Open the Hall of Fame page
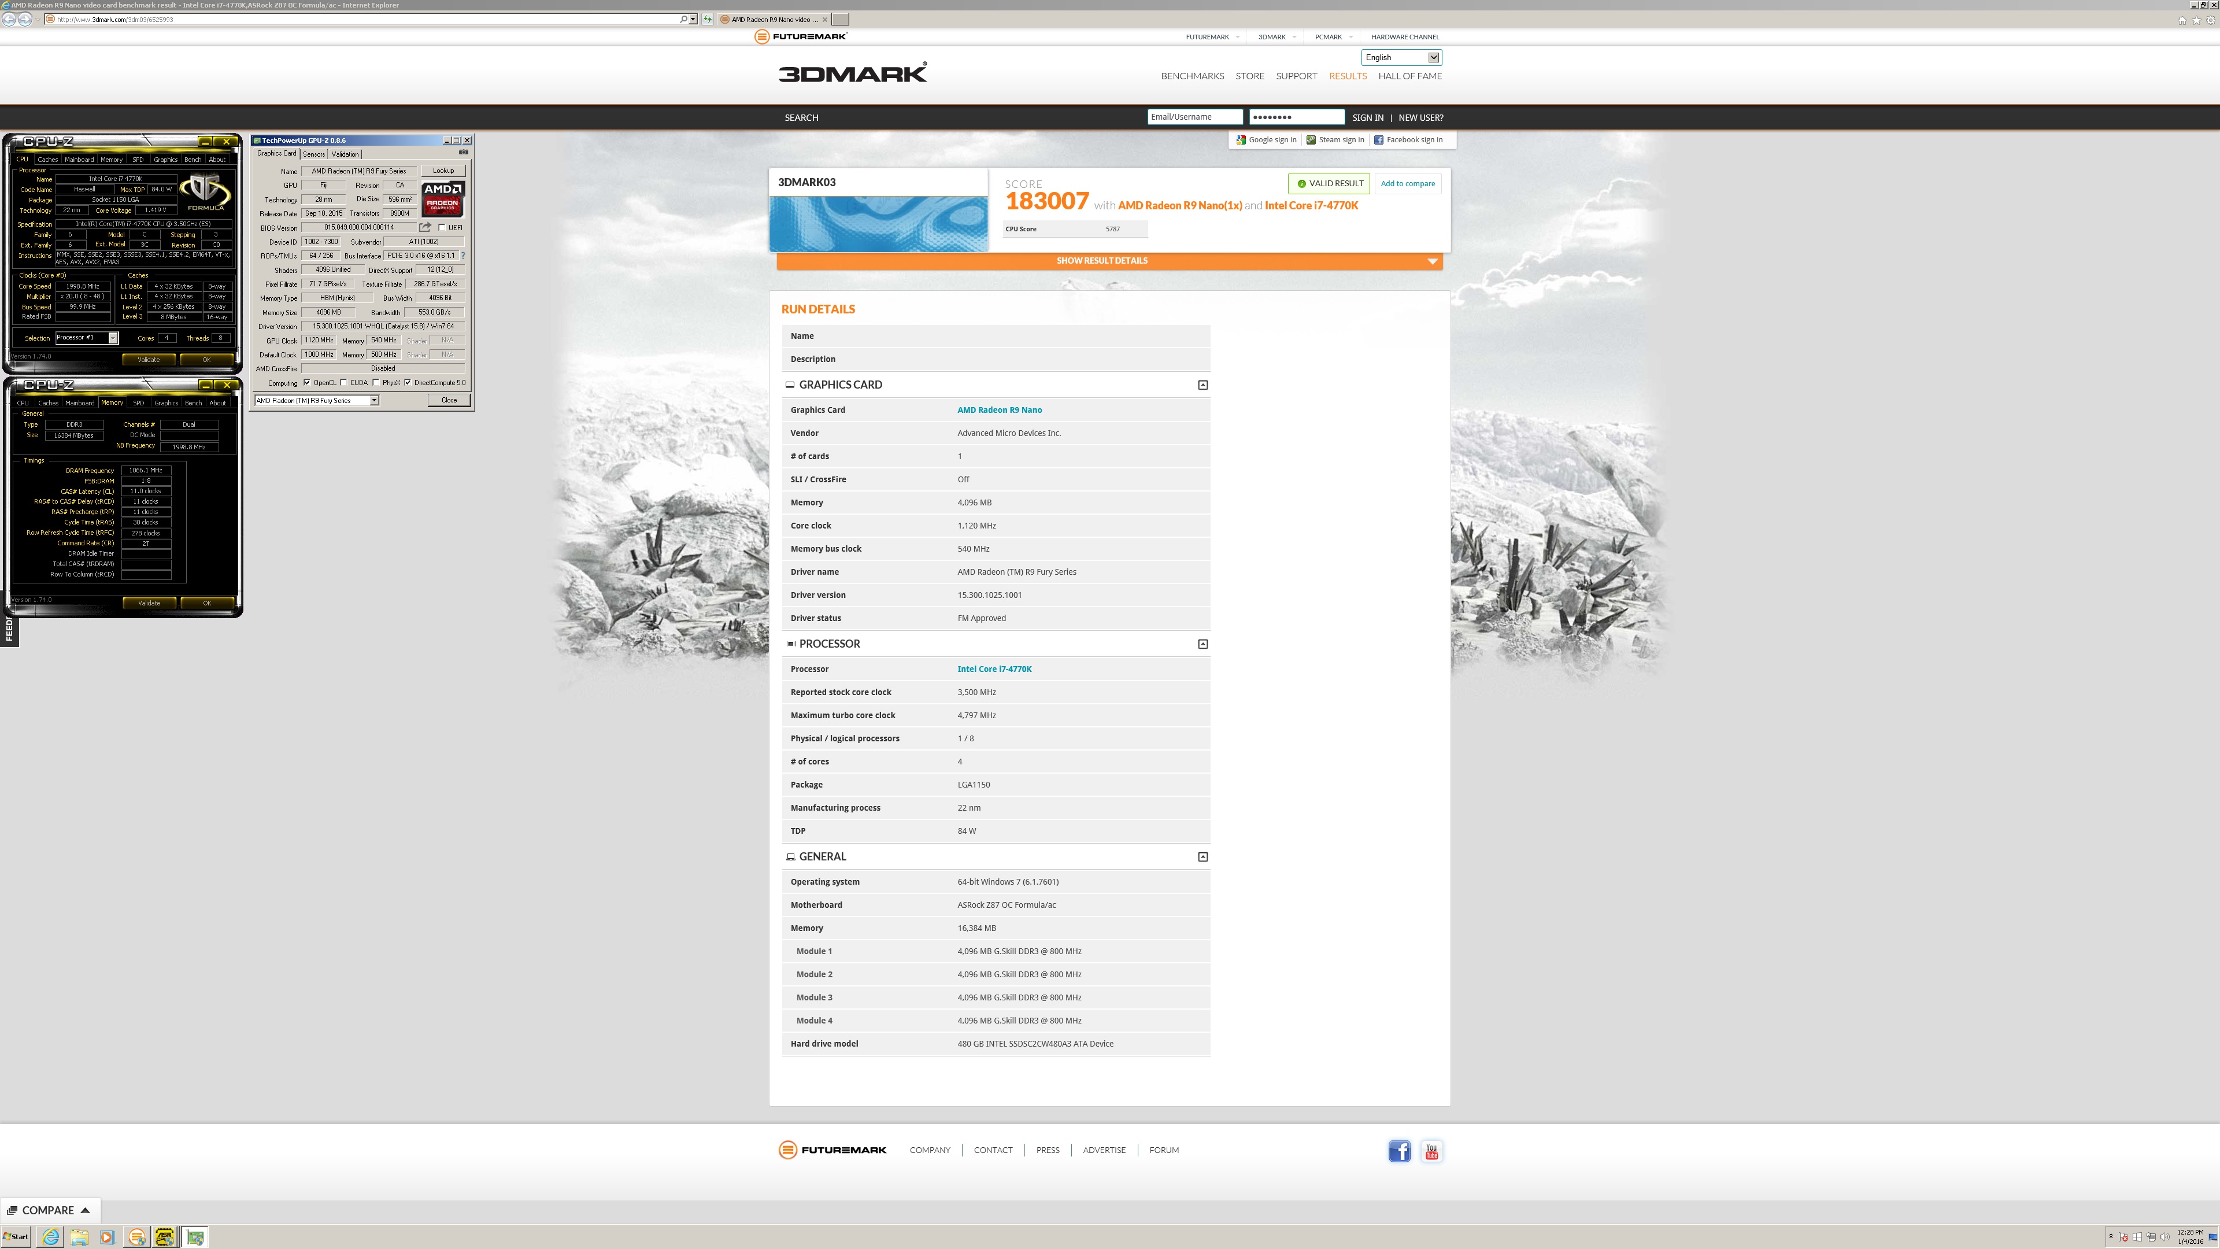This screenshot has width=2220, height=1249. click(x=1410, y=76)
